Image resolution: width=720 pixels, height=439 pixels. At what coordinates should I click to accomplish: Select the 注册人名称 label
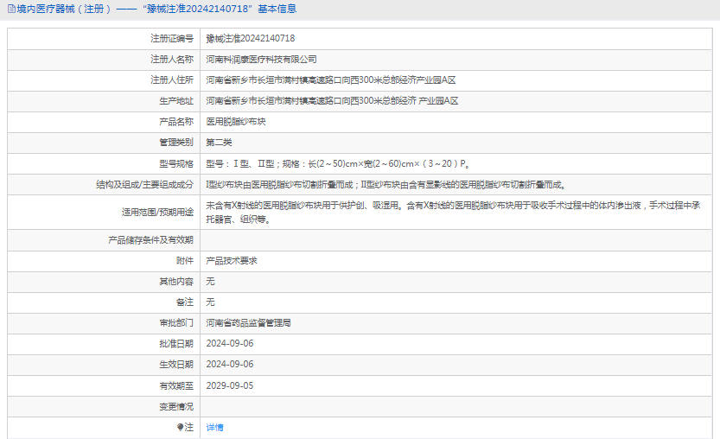click(x=172, y=60)
